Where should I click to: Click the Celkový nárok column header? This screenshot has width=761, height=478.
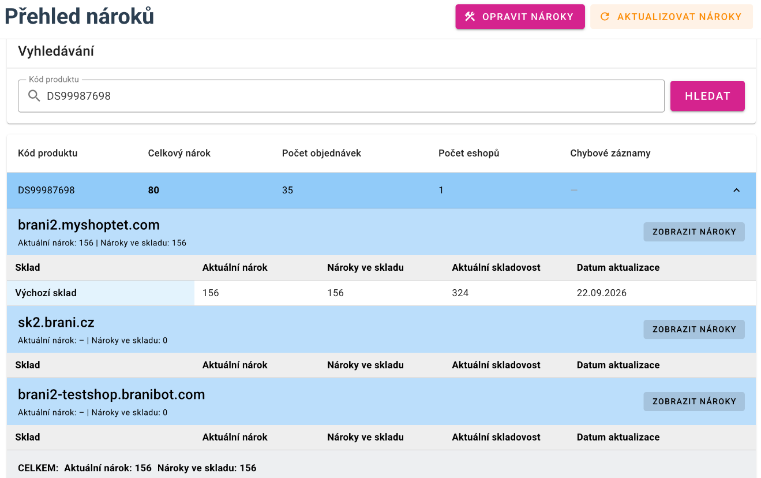coord(179,153)
